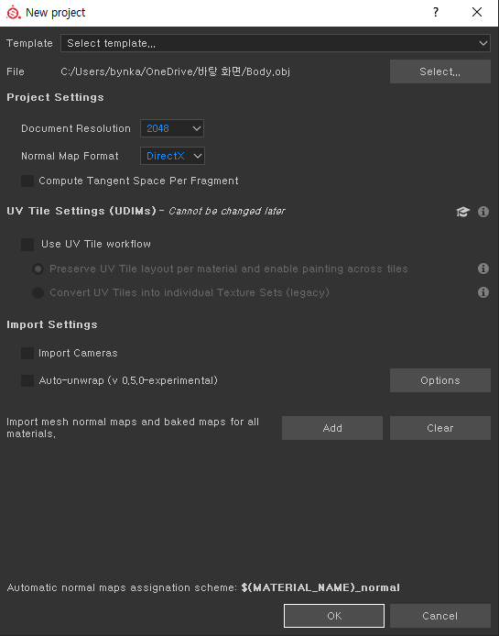This screenshot has height=636, width=499.
Task: Cancel the new project dialog
Action: click(440, 616)
